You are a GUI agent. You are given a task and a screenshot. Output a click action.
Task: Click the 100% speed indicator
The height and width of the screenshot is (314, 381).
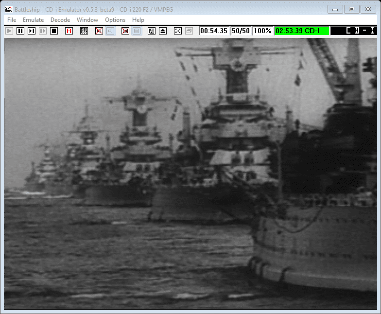(x=262, y=31)
